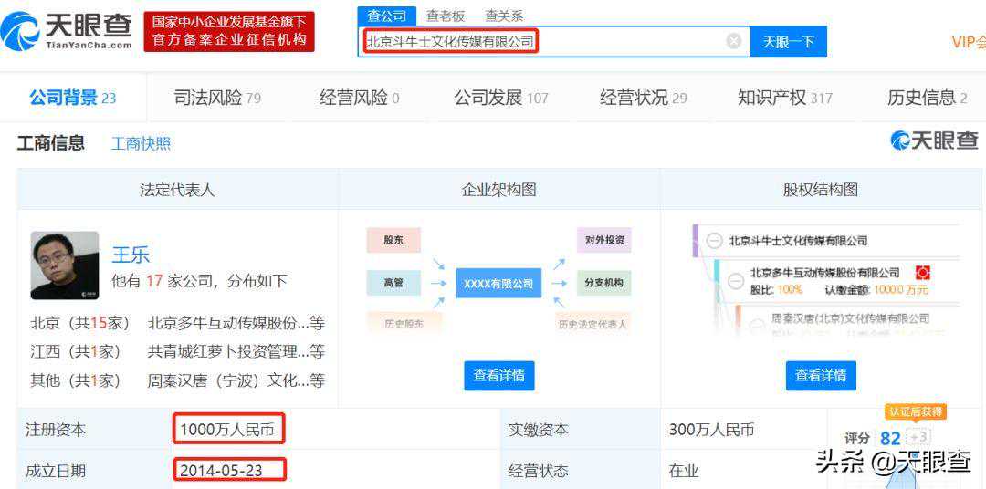This screenshot has height=489, width=986.
Task: Collapse the 周秦汉唐(北京)文化传媒 node
Action: pyautogui.click(x=756, y=319)
